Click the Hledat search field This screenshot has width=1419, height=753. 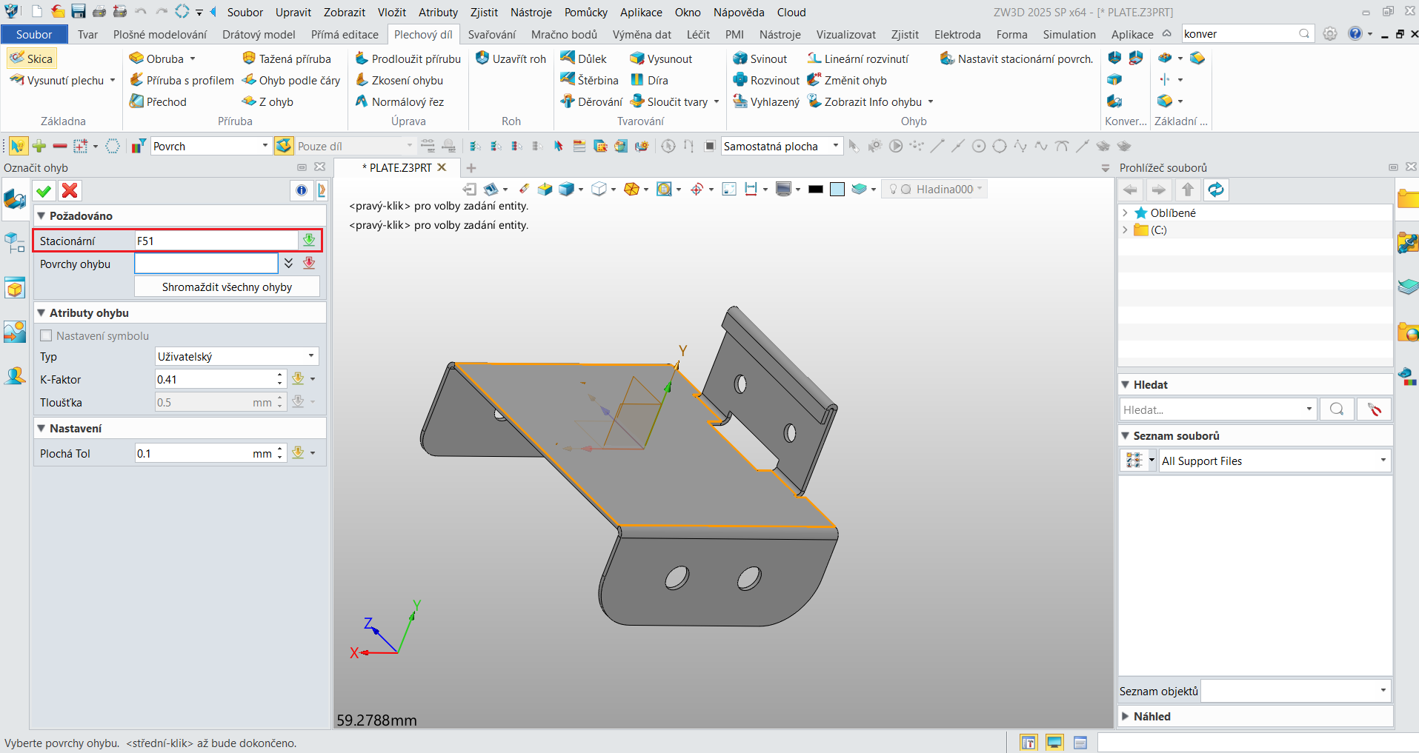click(1212, 409)
